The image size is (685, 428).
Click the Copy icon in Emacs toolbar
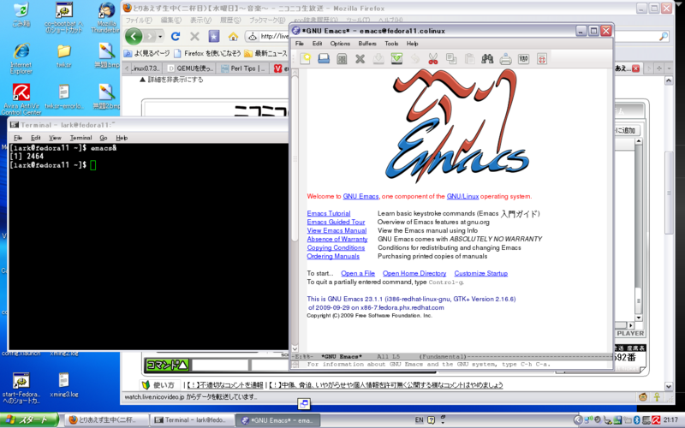click(451, 58)
